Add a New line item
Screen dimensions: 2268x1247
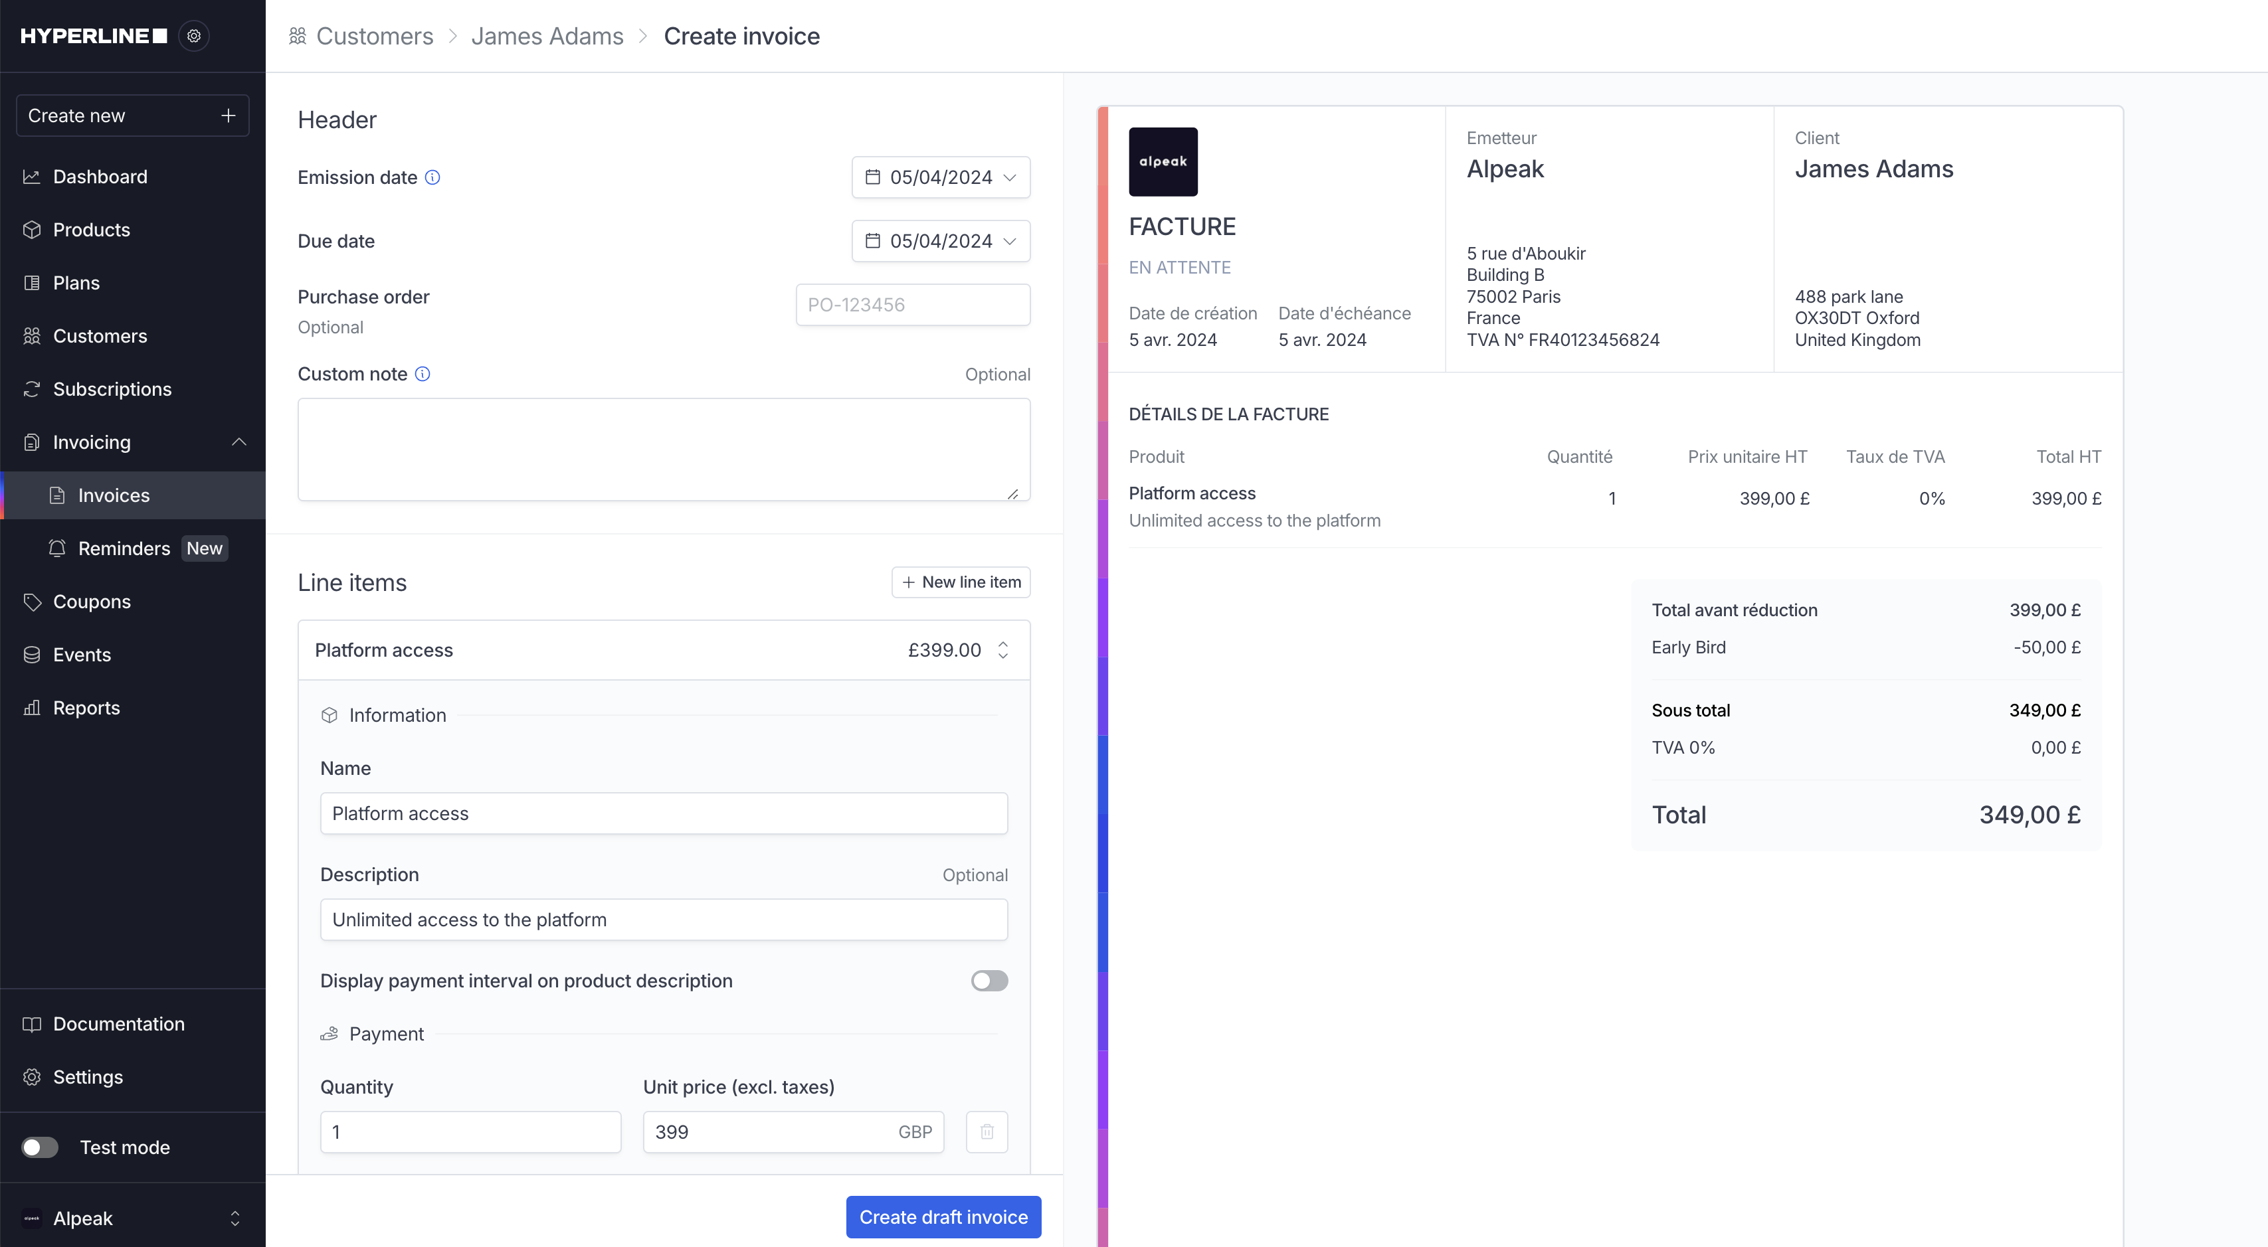click(x=961, y=582)
